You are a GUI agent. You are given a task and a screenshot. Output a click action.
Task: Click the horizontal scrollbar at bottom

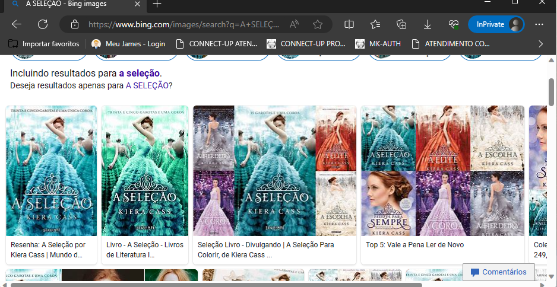[x=217, y=285]
